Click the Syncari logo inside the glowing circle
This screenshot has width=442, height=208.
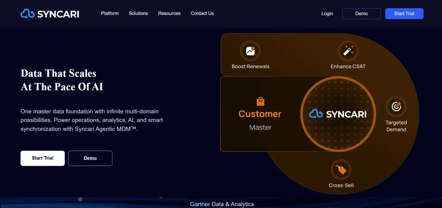[x=338, y=114]
